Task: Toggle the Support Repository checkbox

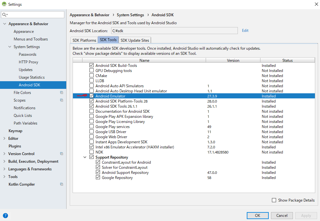Action: click(91, 157)
